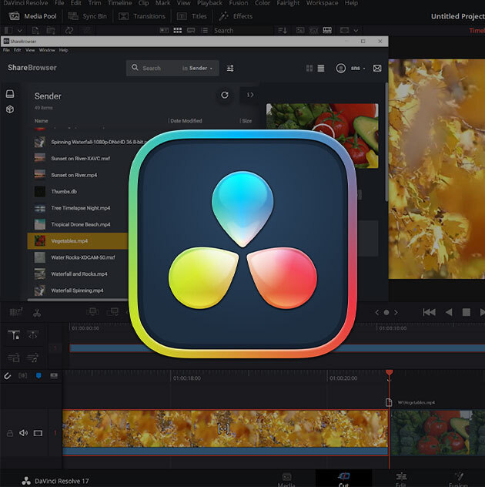Click the red playhead marker
This screenshot has height=487, width=485.
(x=389, y=372)
